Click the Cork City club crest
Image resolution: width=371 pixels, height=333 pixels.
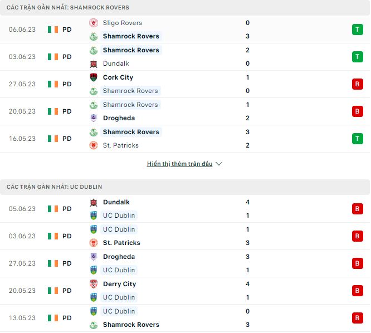[94, 77]
